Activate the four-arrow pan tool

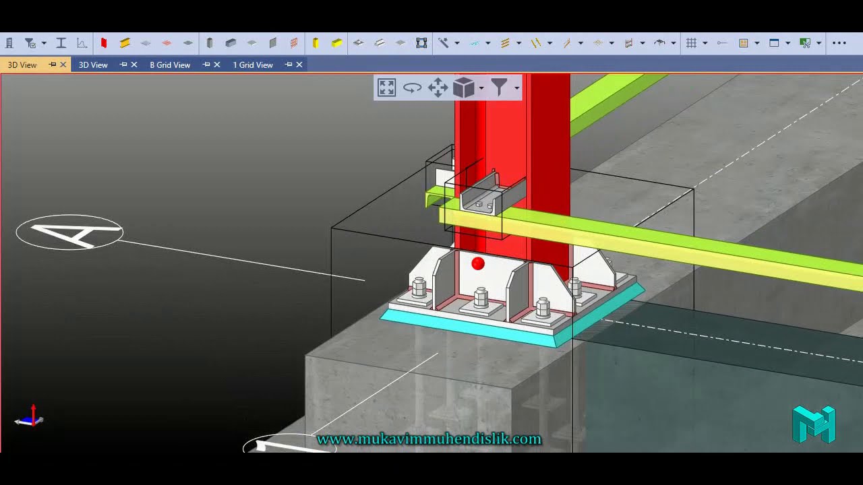[438, 88]
